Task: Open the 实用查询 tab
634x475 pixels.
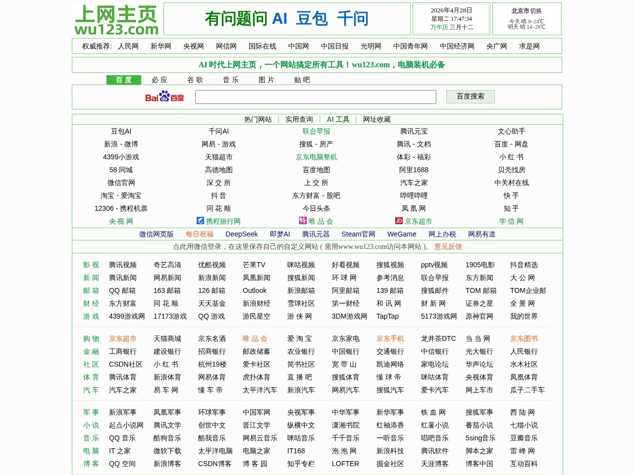Action: coord(299,119)
